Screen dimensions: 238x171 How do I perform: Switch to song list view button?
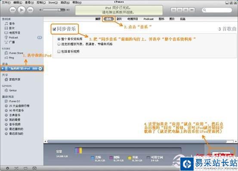(x=174, y=10)
